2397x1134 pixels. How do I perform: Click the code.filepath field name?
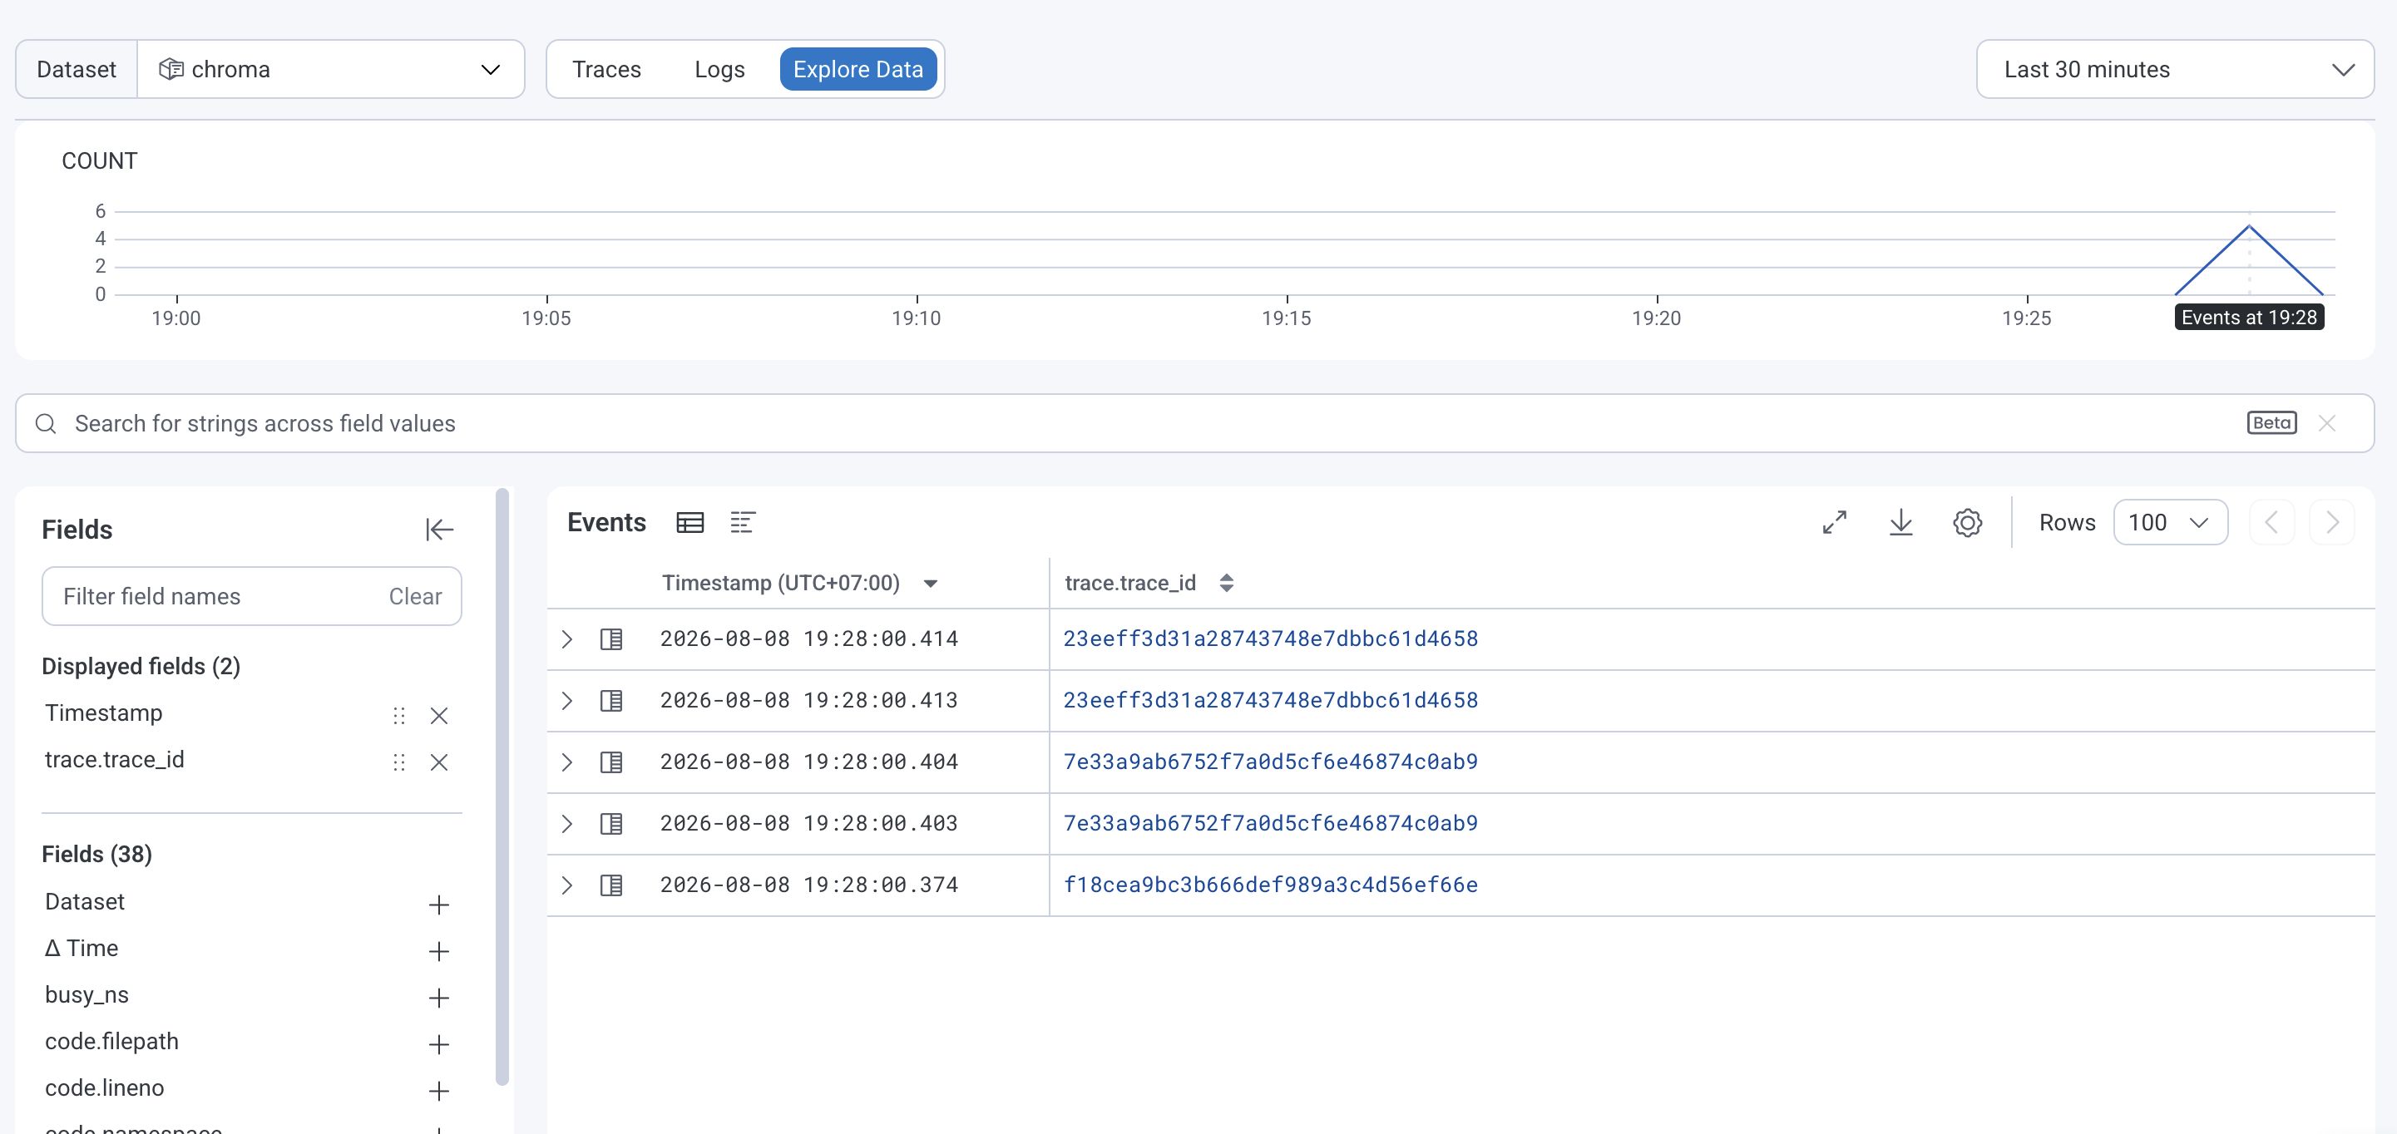(111, 1041)
